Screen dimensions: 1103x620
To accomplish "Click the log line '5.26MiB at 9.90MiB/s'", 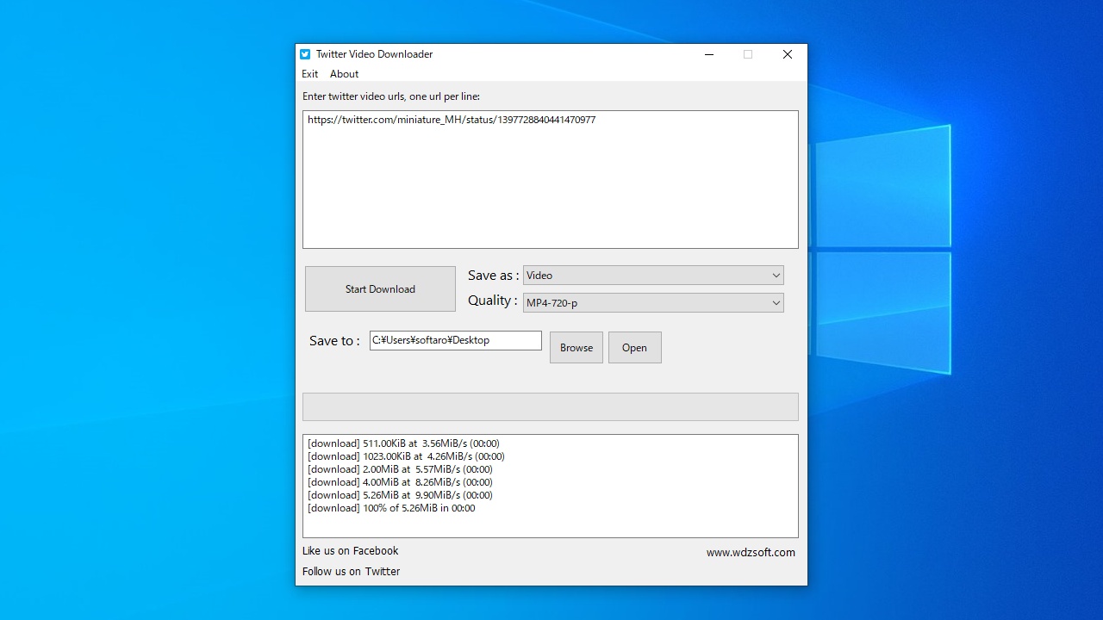I will point(400,495).
